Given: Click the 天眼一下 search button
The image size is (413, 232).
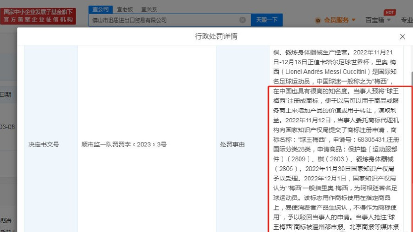Looking at the screenshot, I should click(x=267, y=20).
